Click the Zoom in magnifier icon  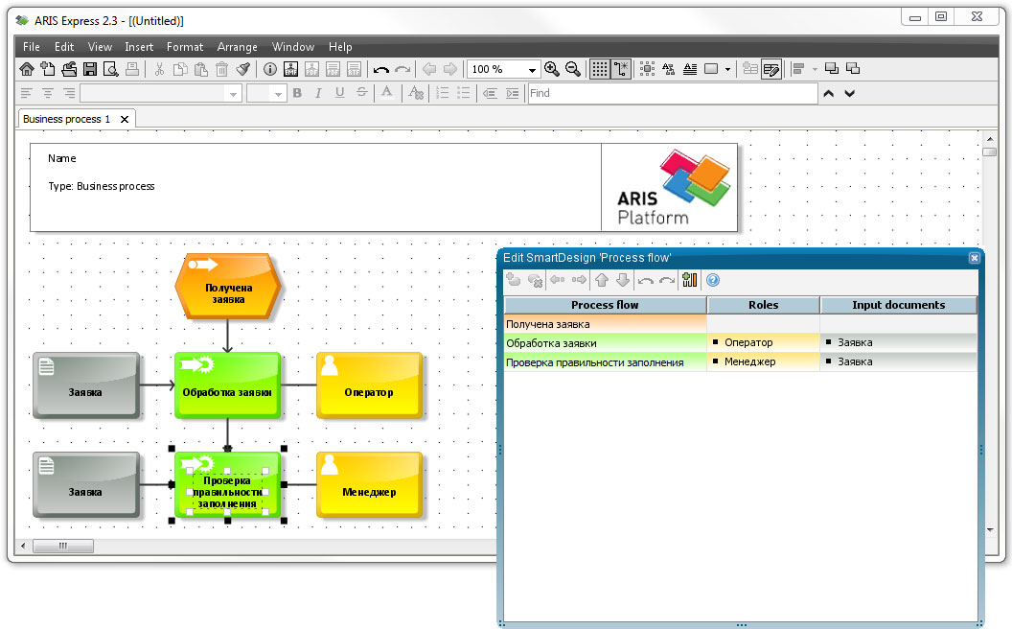click(551, 69)
